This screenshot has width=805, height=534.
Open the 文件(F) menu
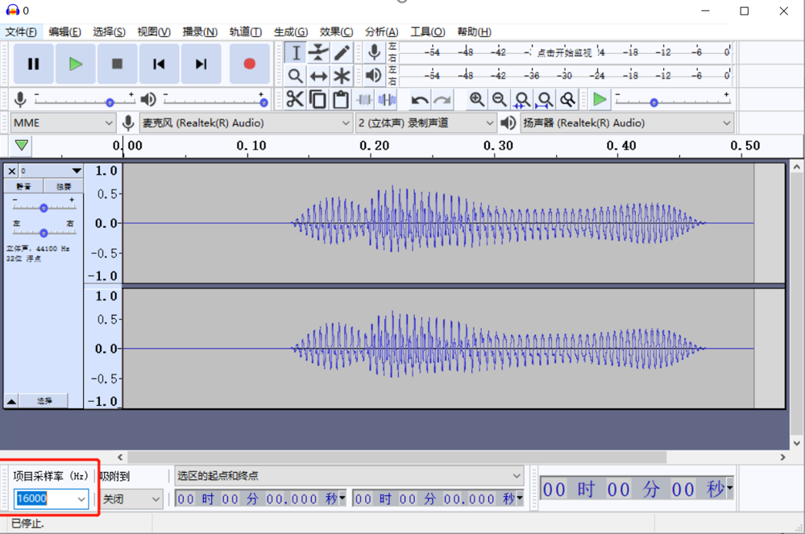point(21,32)
